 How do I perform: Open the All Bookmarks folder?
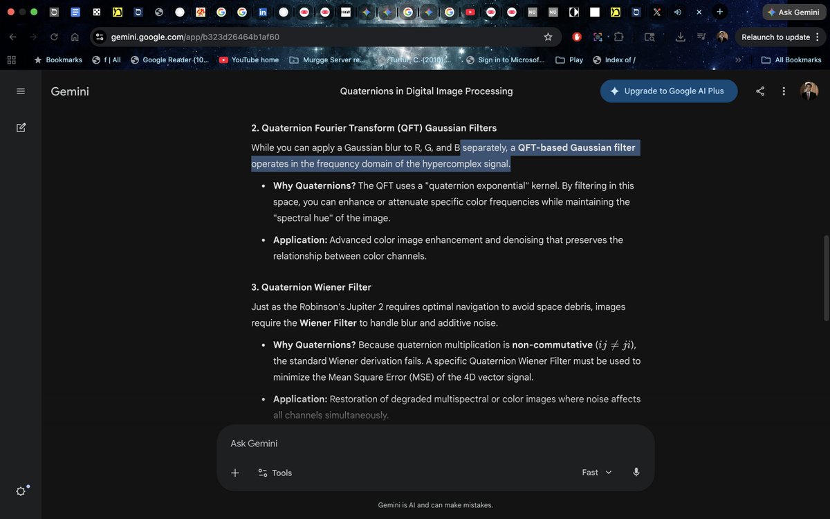pyautogui.click(x=791, y=60)
